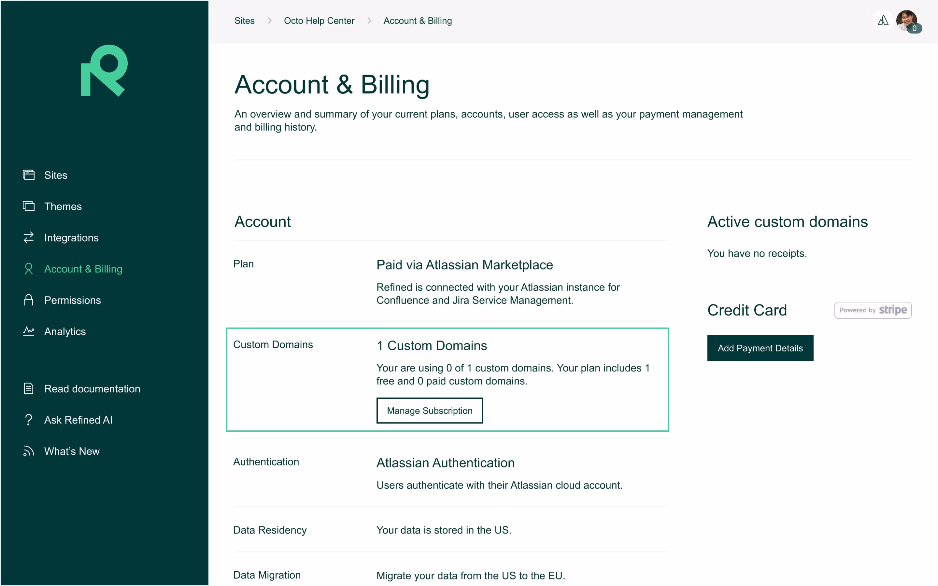Click the chevron after Octo Help Center

coord(369,21)
